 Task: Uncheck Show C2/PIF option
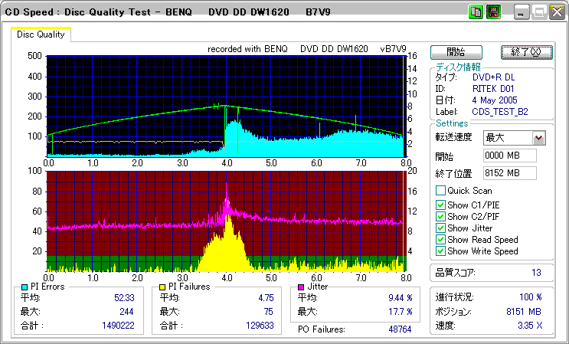click(440, 216)
